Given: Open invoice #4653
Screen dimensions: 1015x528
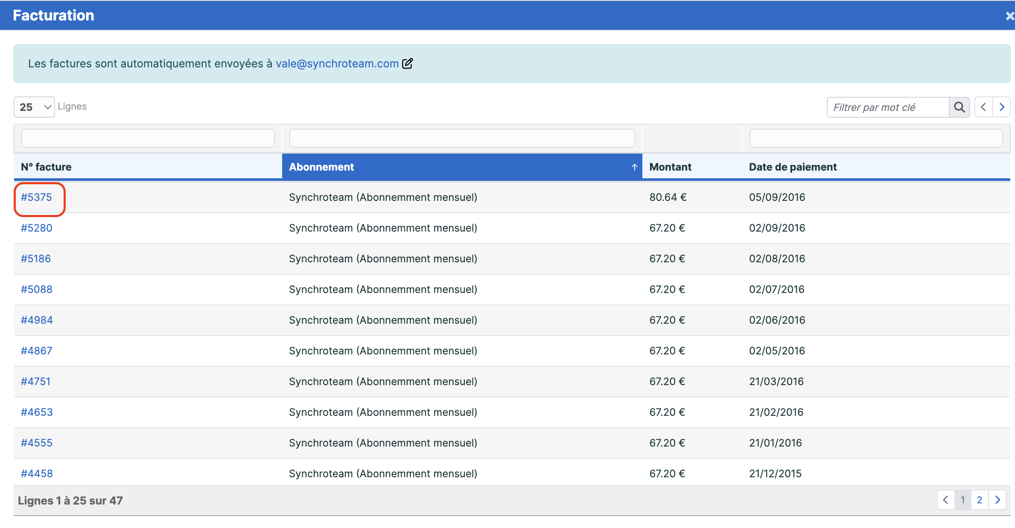Looking at the screenshot, I should click(x=37, y=412).
